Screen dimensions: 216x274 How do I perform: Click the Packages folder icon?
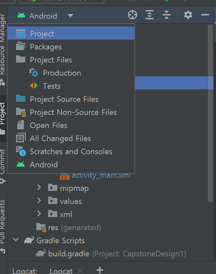[21, 46]
